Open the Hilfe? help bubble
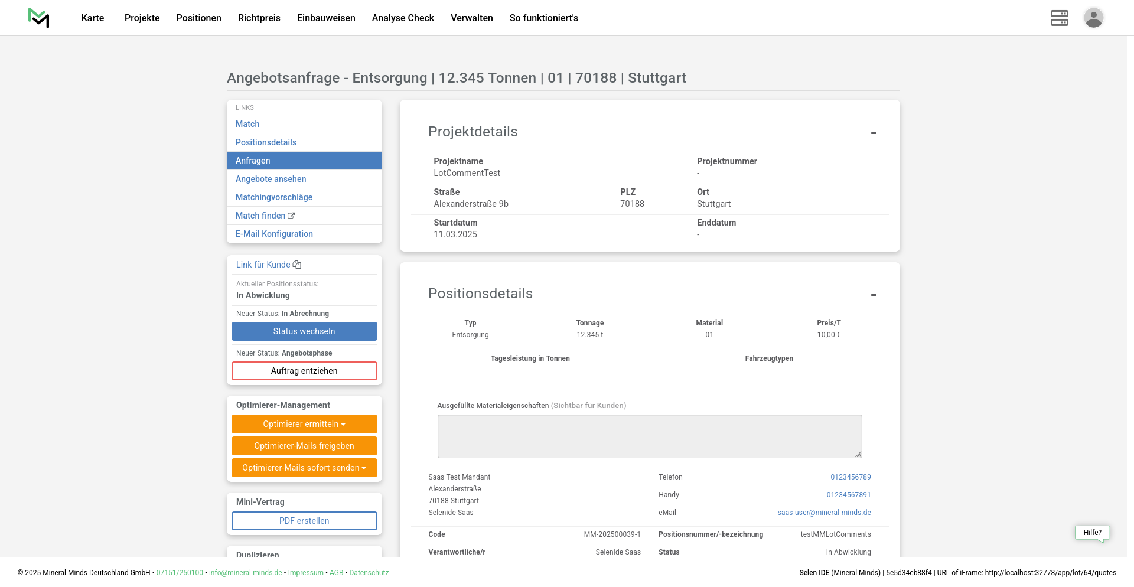 coord(1092,533)
